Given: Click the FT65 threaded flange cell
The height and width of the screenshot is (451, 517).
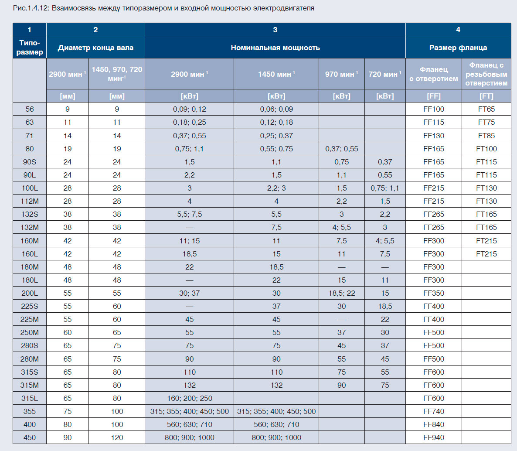Looking at the screenshot, I should coord(486,109).
